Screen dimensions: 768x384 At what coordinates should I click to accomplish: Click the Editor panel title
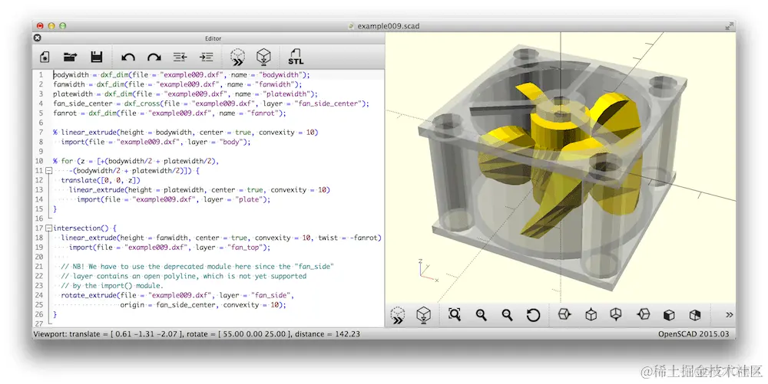click(213, 38)
